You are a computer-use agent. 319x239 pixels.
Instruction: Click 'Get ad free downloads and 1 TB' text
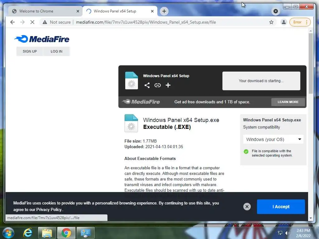(212, 102)
